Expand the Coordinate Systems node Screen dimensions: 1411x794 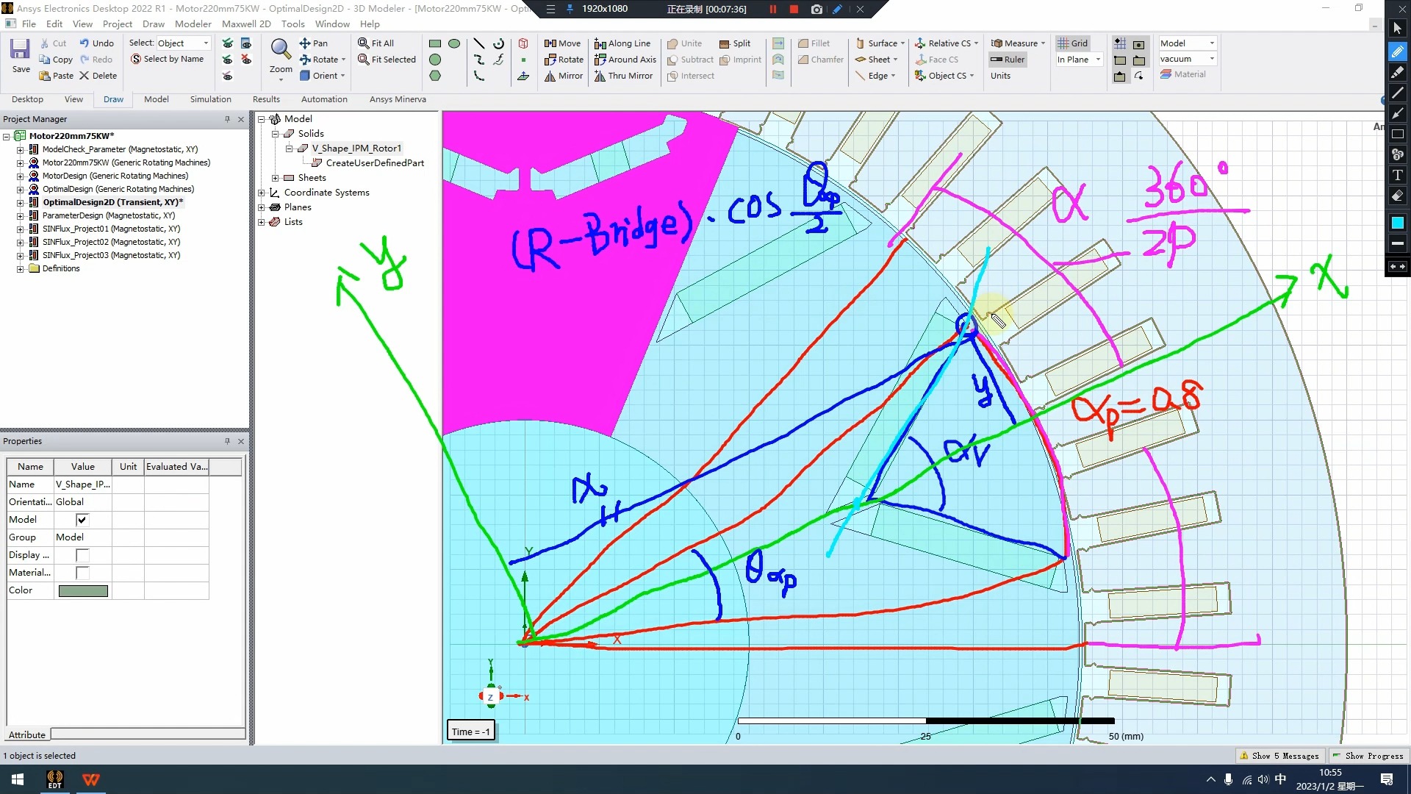pos(264,192)
